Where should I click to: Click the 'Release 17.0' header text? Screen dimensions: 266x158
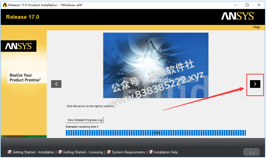[x=22, y=17]
